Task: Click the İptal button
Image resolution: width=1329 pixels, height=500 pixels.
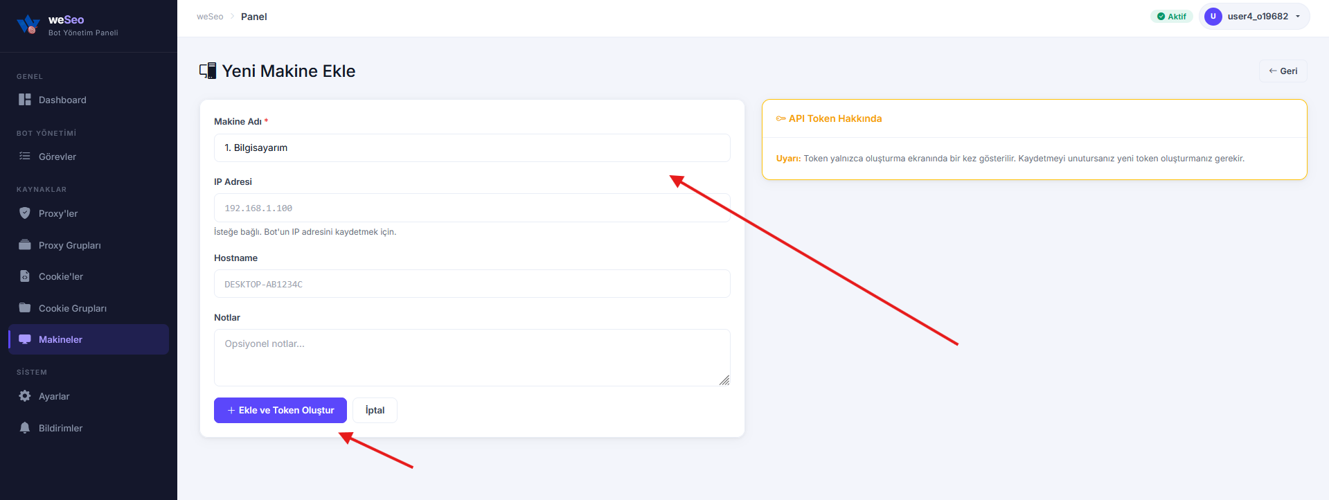Action: tap(375, 410)
